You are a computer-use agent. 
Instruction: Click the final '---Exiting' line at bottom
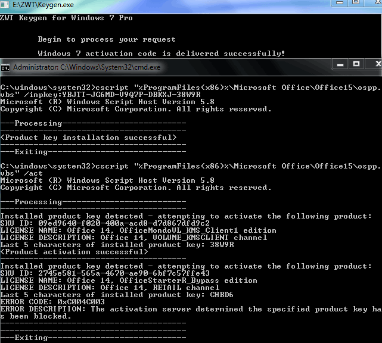93,338
